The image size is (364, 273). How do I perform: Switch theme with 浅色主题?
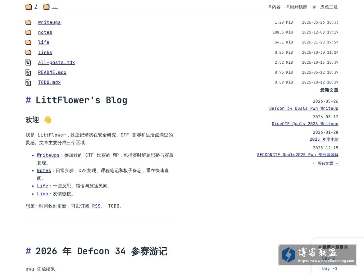[325, 7]
